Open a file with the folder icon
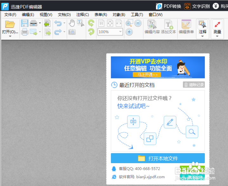 coord(10,24)
